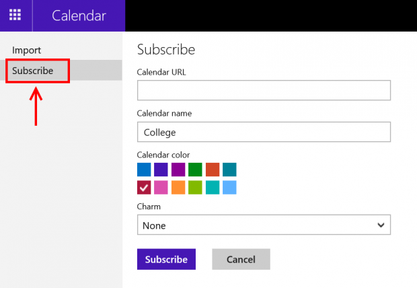Click the Calendar name field containing College
This screenshot has width=417, height=288.
point(264,132)
